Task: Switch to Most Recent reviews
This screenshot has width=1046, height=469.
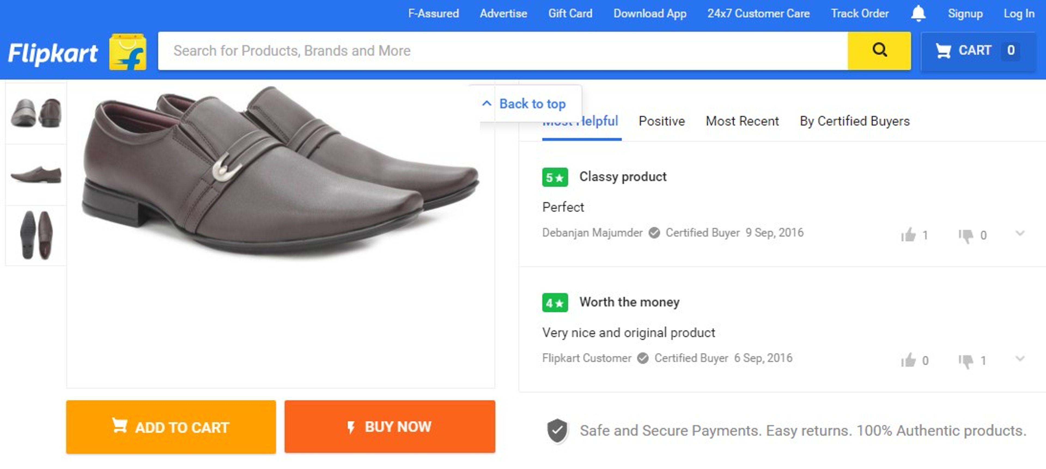Action: pos(742,121)
